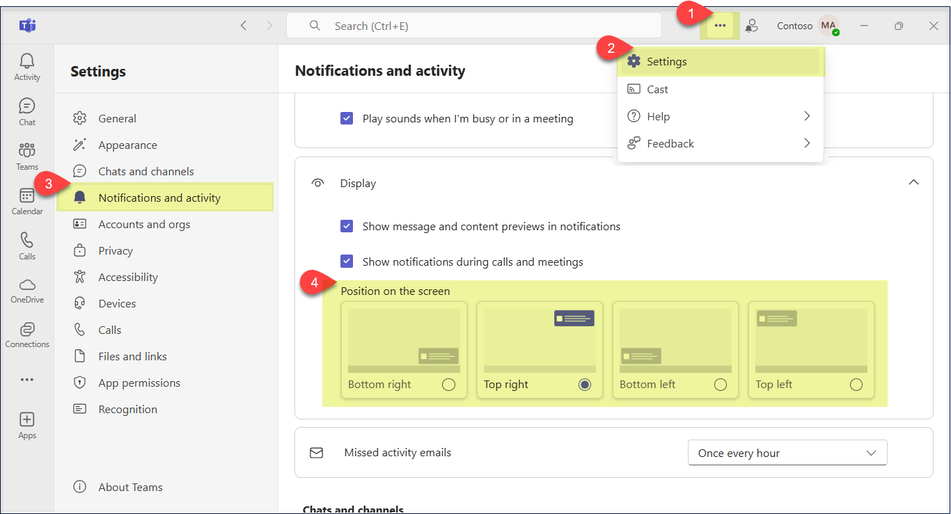
Task: Open the Privacy settings page
Action: click(116, 250)
